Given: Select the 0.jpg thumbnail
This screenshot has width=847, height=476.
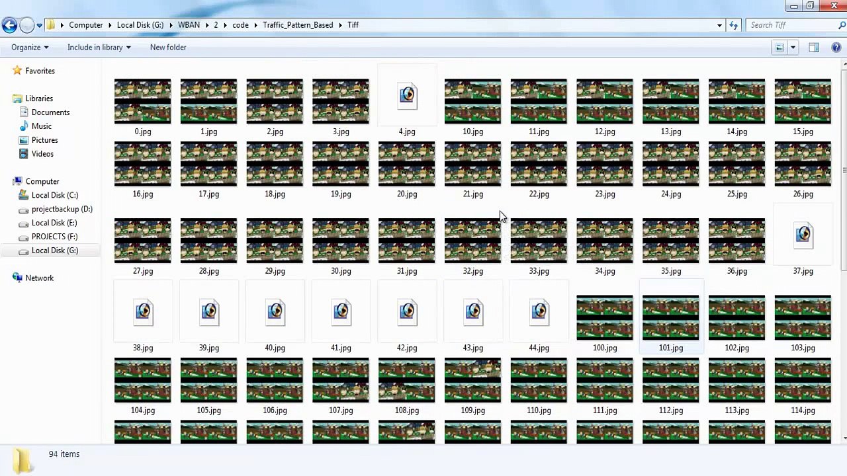Looking at the screenshot, I should (x=142, y=101).
